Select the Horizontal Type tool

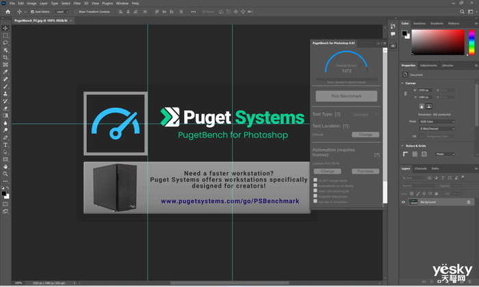[5, 144]
